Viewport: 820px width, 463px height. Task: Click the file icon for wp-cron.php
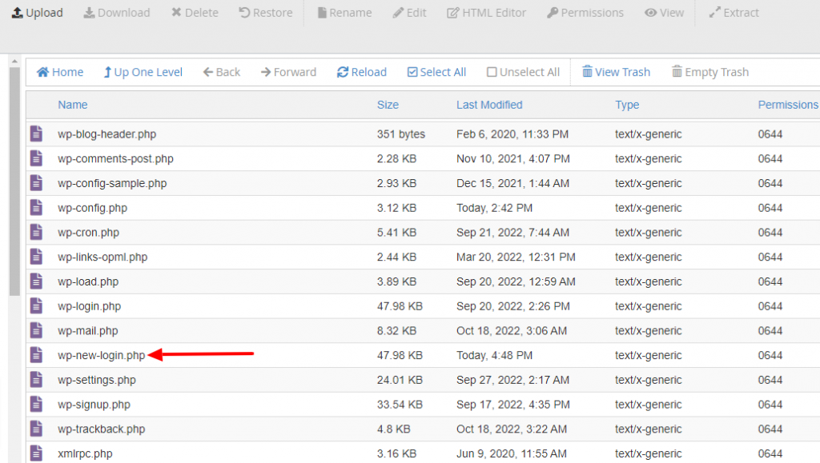36,233
